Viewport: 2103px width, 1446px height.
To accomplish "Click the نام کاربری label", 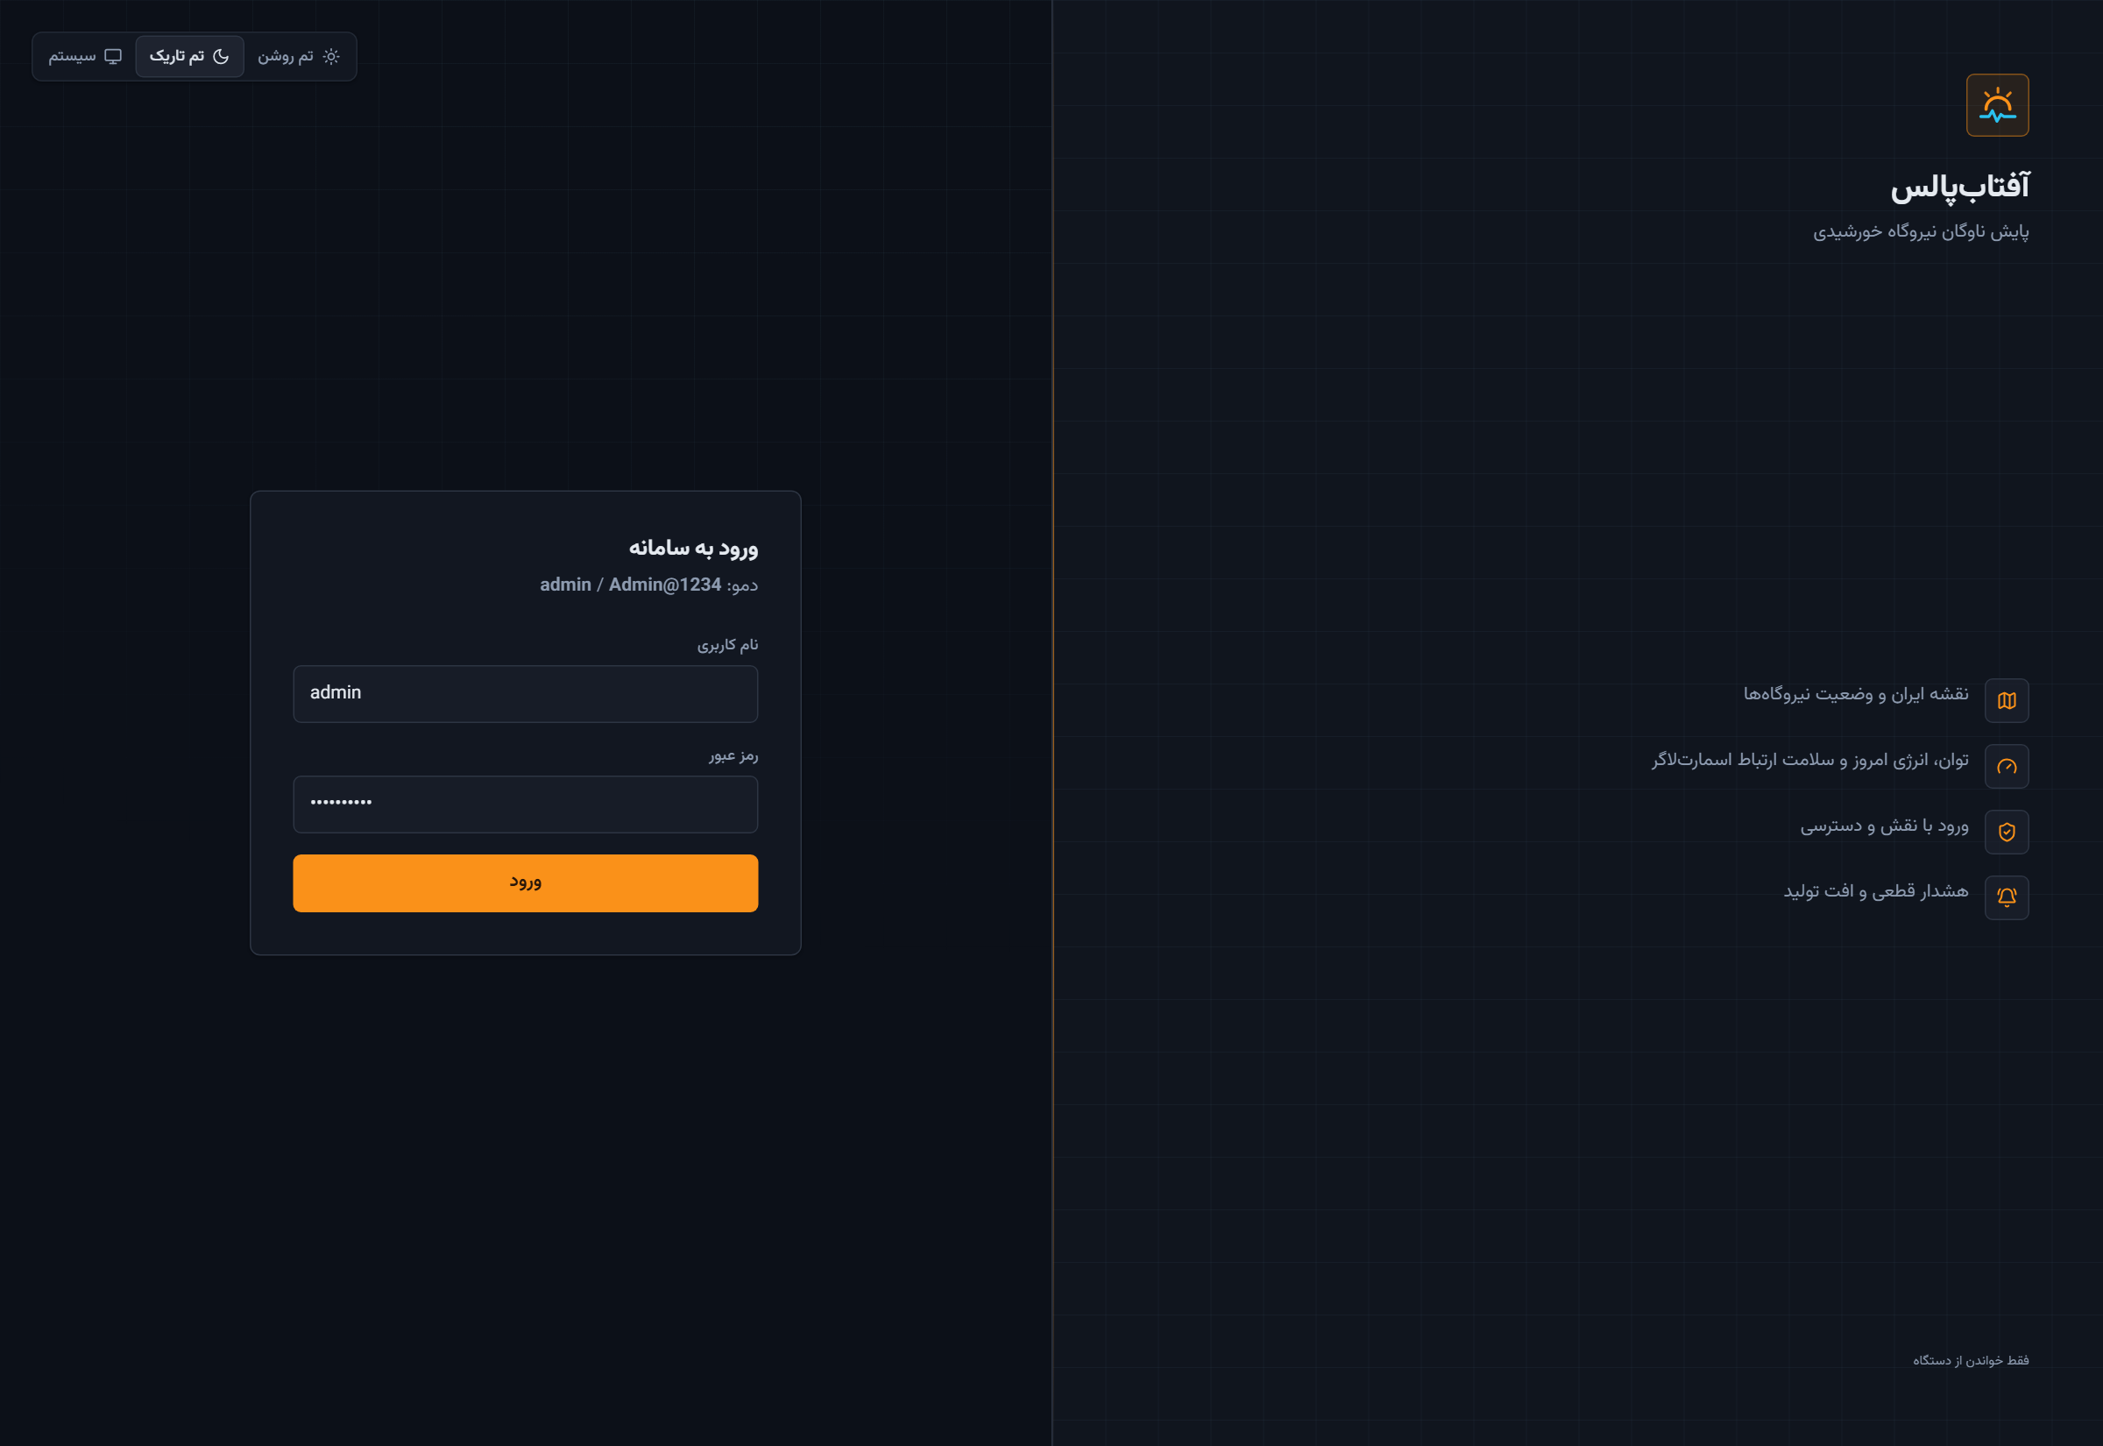I will 727,645.
